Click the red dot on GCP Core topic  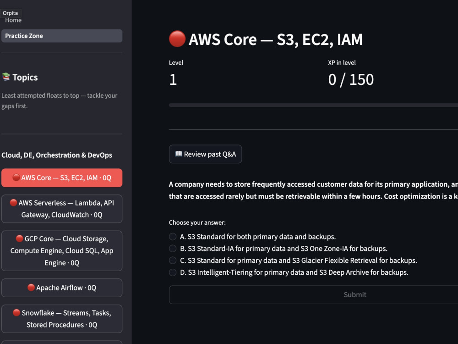(x=19, y=239)
